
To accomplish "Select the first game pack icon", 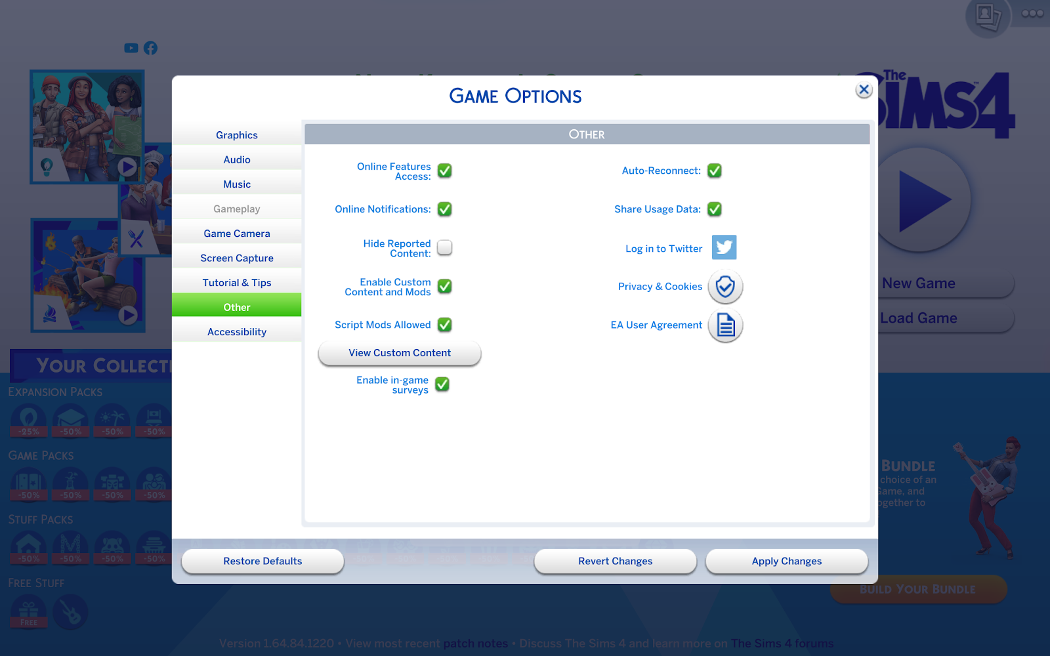I will pos(28,484).
